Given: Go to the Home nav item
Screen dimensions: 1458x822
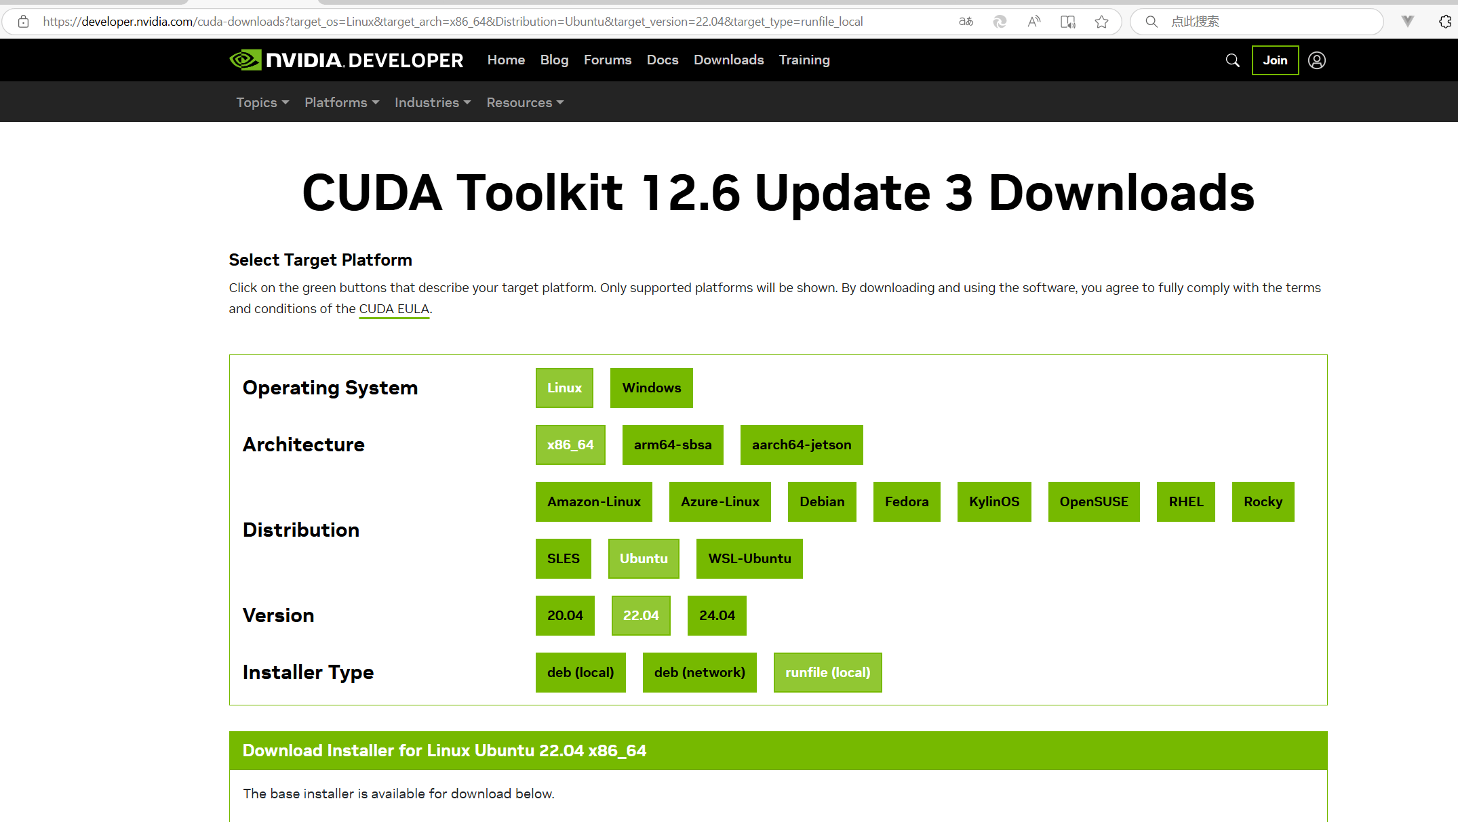Looking at the screenshot, I should [506, 60].
